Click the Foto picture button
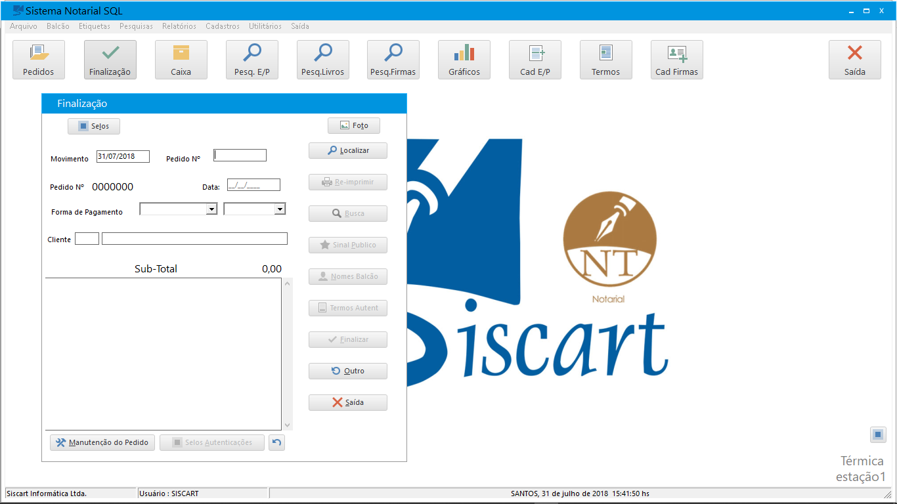897x504 pixels. (354, 125)
